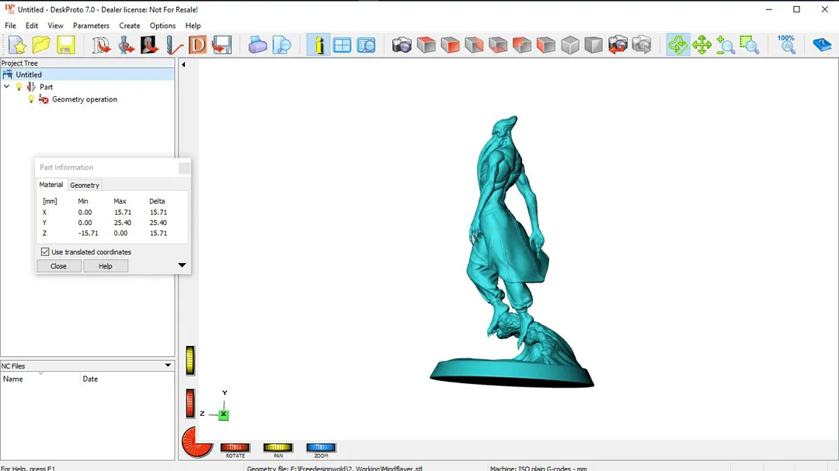Click the printer icon in the toolbar
Screen dimensions: 839x471
tap(257, 46)
